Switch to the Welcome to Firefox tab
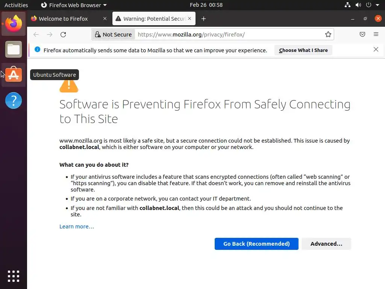Viewport: 385px width, 289px height. 63,19
